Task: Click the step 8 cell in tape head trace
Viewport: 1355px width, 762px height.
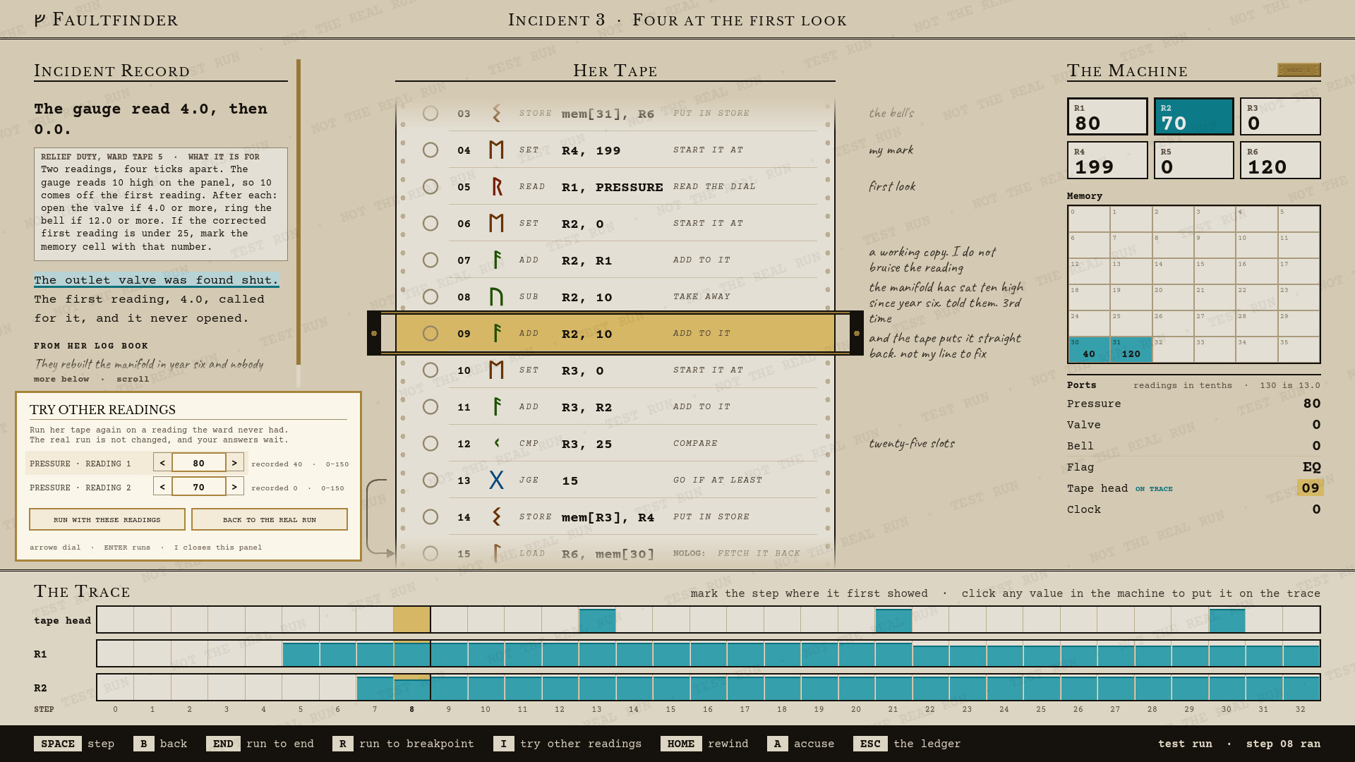Action: tap(412, 619)
